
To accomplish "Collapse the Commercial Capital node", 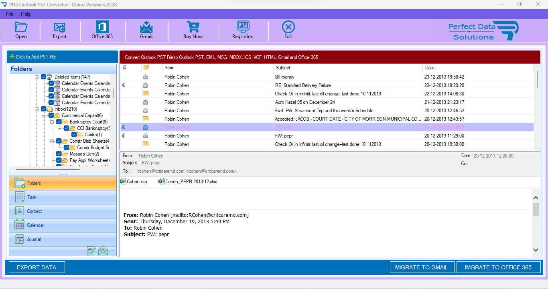I will 45,115.
